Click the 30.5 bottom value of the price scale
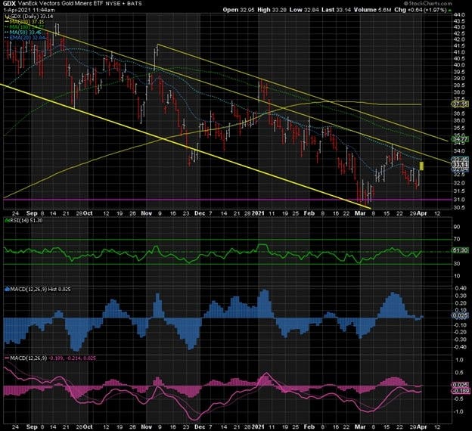Image resolution: width=472 pixels, height=431 pixels. pyautogui.click(x=458, y=208)
